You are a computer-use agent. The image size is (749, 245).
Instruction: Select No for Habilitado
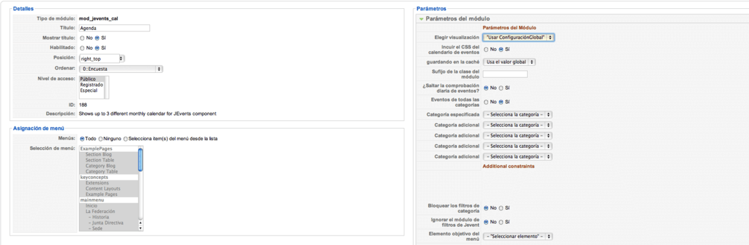click(x=82, y=48)
